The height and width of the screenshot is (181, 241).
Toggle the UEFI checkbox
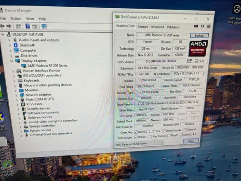tap(196, 61)
